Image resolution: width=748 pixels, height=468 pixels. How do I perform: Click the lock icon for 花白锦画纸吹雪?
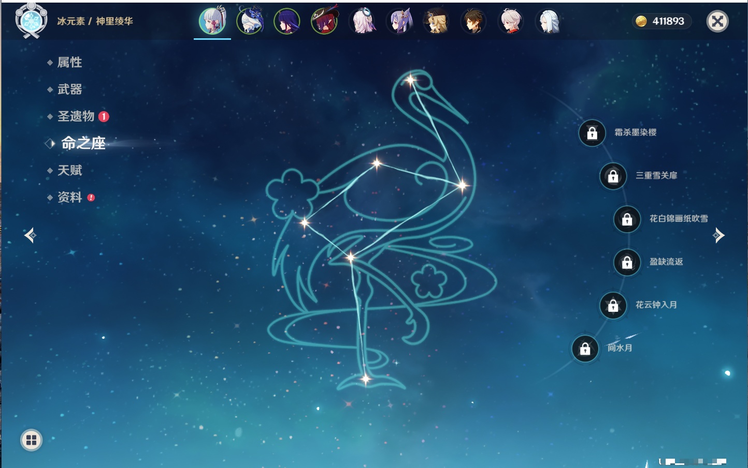pyautogui.click(x=627, y=219)
